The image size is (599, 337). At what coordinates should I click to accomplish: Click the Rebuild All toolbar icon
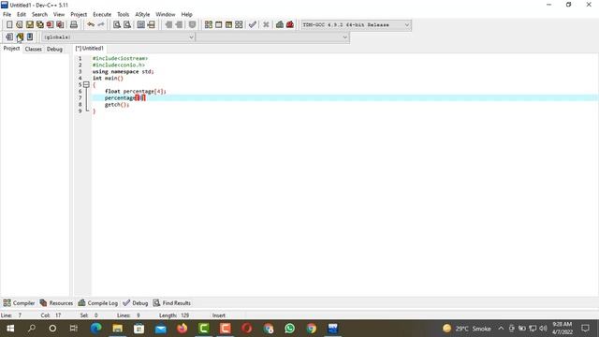point(239,25)
